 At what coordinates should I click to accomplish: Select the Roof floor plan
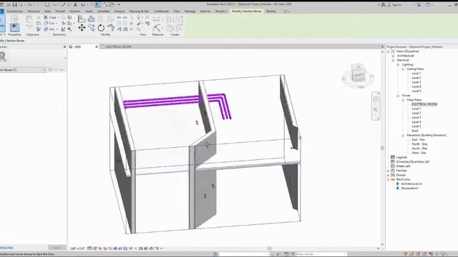(415, 131)
